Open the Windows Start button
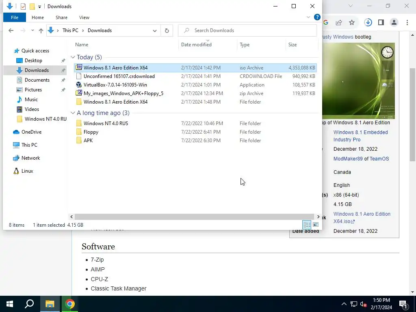The image size is (416, 312). point(10,304)
